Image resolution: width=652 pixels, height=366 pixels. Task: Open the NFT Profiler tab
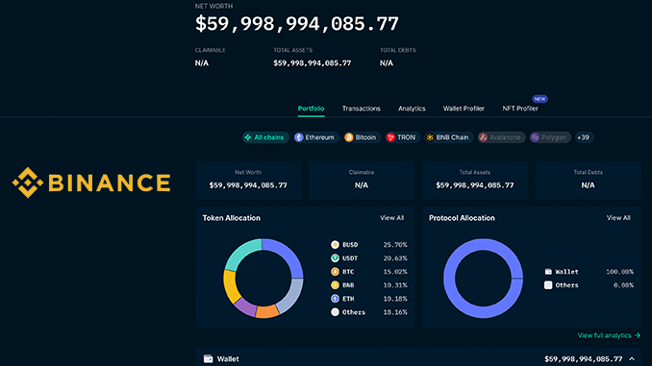(520, 109)
